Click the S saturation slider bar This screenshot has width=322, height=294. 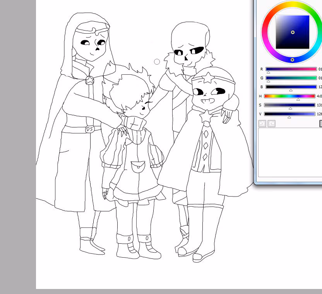[289, 105]
